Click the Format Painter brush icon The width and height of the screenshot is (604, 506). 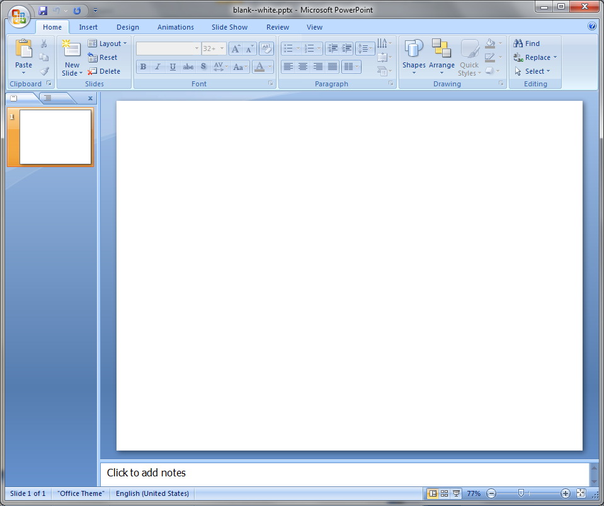[44, 71]
